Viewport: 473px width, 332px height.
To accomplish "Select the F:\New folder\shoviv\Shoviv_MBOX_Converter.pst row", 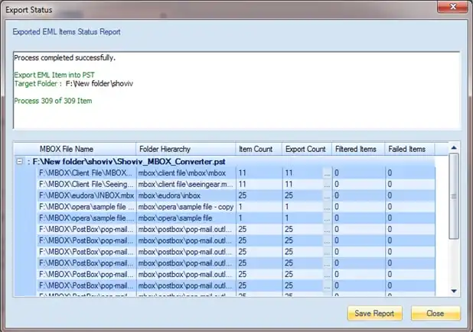I will pyautogui.click(x=225, y=162).
